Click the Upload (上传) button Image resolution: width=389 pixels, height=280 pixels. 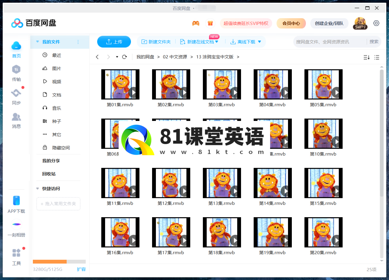point(114,42)
